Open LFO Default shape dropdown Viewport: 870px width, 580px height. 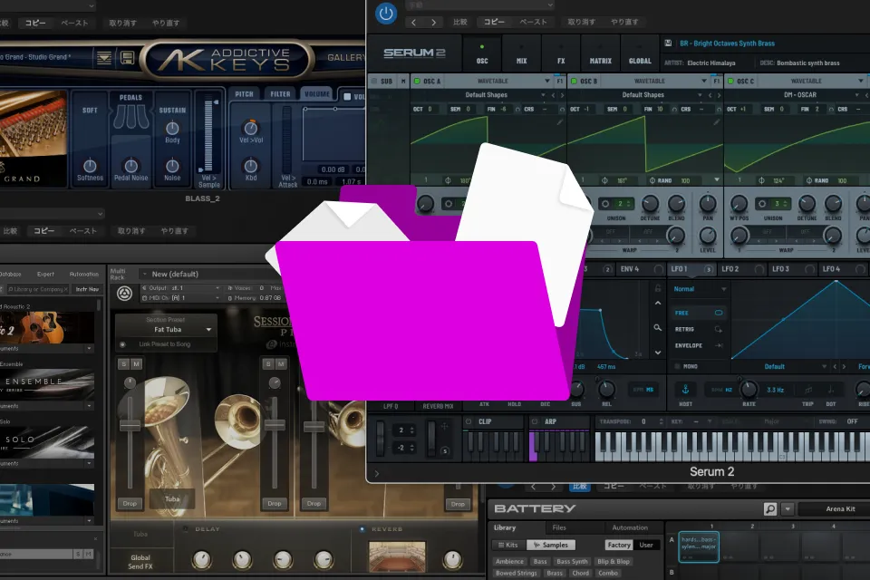[825, 367]
